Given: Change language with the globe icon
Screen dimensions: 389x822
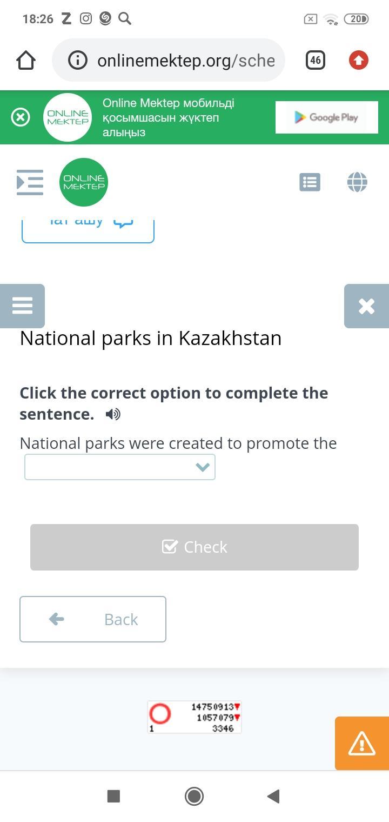Looking at the screenshot, I should 357,182.
